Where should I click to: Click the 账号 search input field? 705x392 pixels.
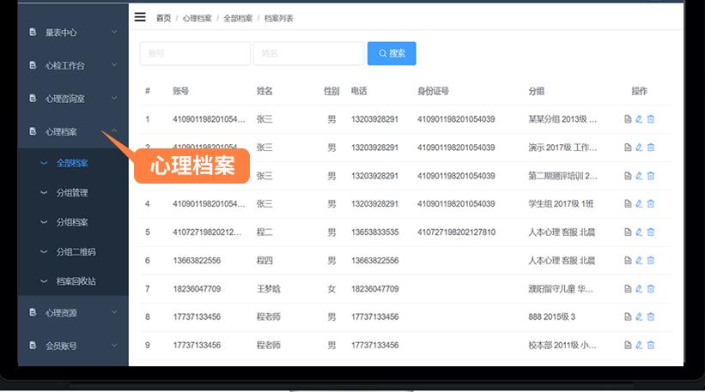tap(195, 53)
